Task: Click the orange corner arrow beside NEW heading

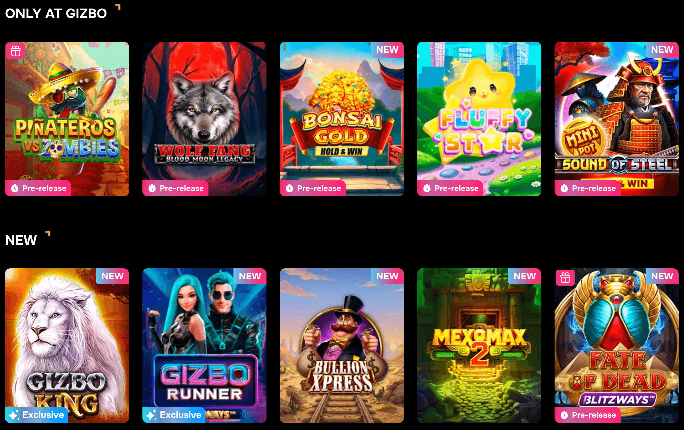Action: click(48, 233)
